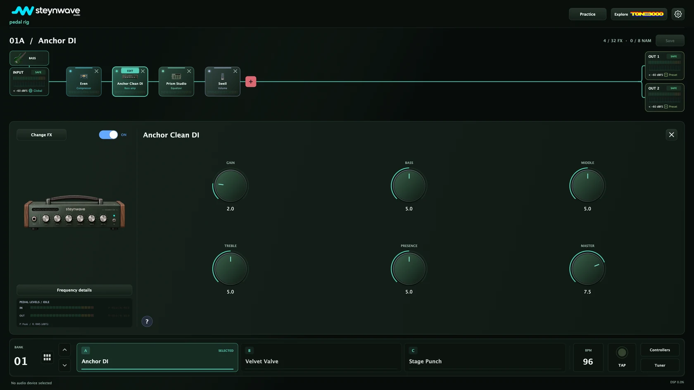
Task: Toggle the Anchor Clean DI ON switch
Action: pyautogui.click(x=108, y=135)
